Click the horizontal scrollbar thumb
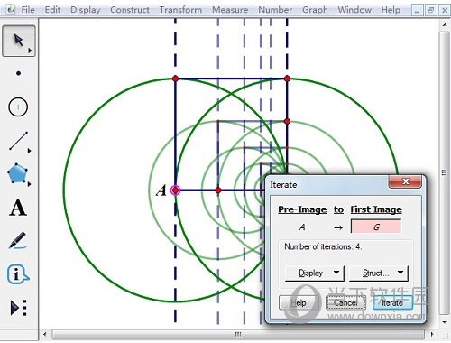 click(x=238, y=334)
